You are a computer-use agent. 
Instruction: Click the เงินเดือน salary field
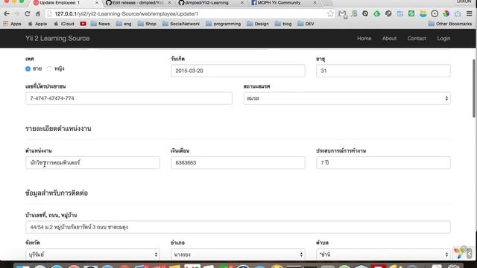[x=238, y=163]
